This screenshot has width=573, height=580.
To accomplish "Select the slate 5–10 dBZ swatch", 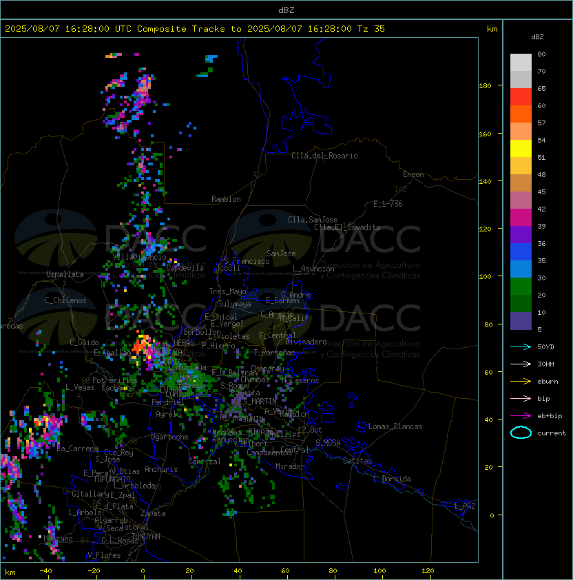I will click(x=521, y=321).
